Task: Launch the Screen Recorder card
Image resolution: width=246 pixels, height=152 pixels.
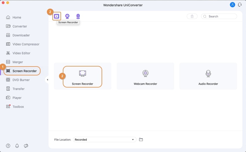Action: click(82, 77)
